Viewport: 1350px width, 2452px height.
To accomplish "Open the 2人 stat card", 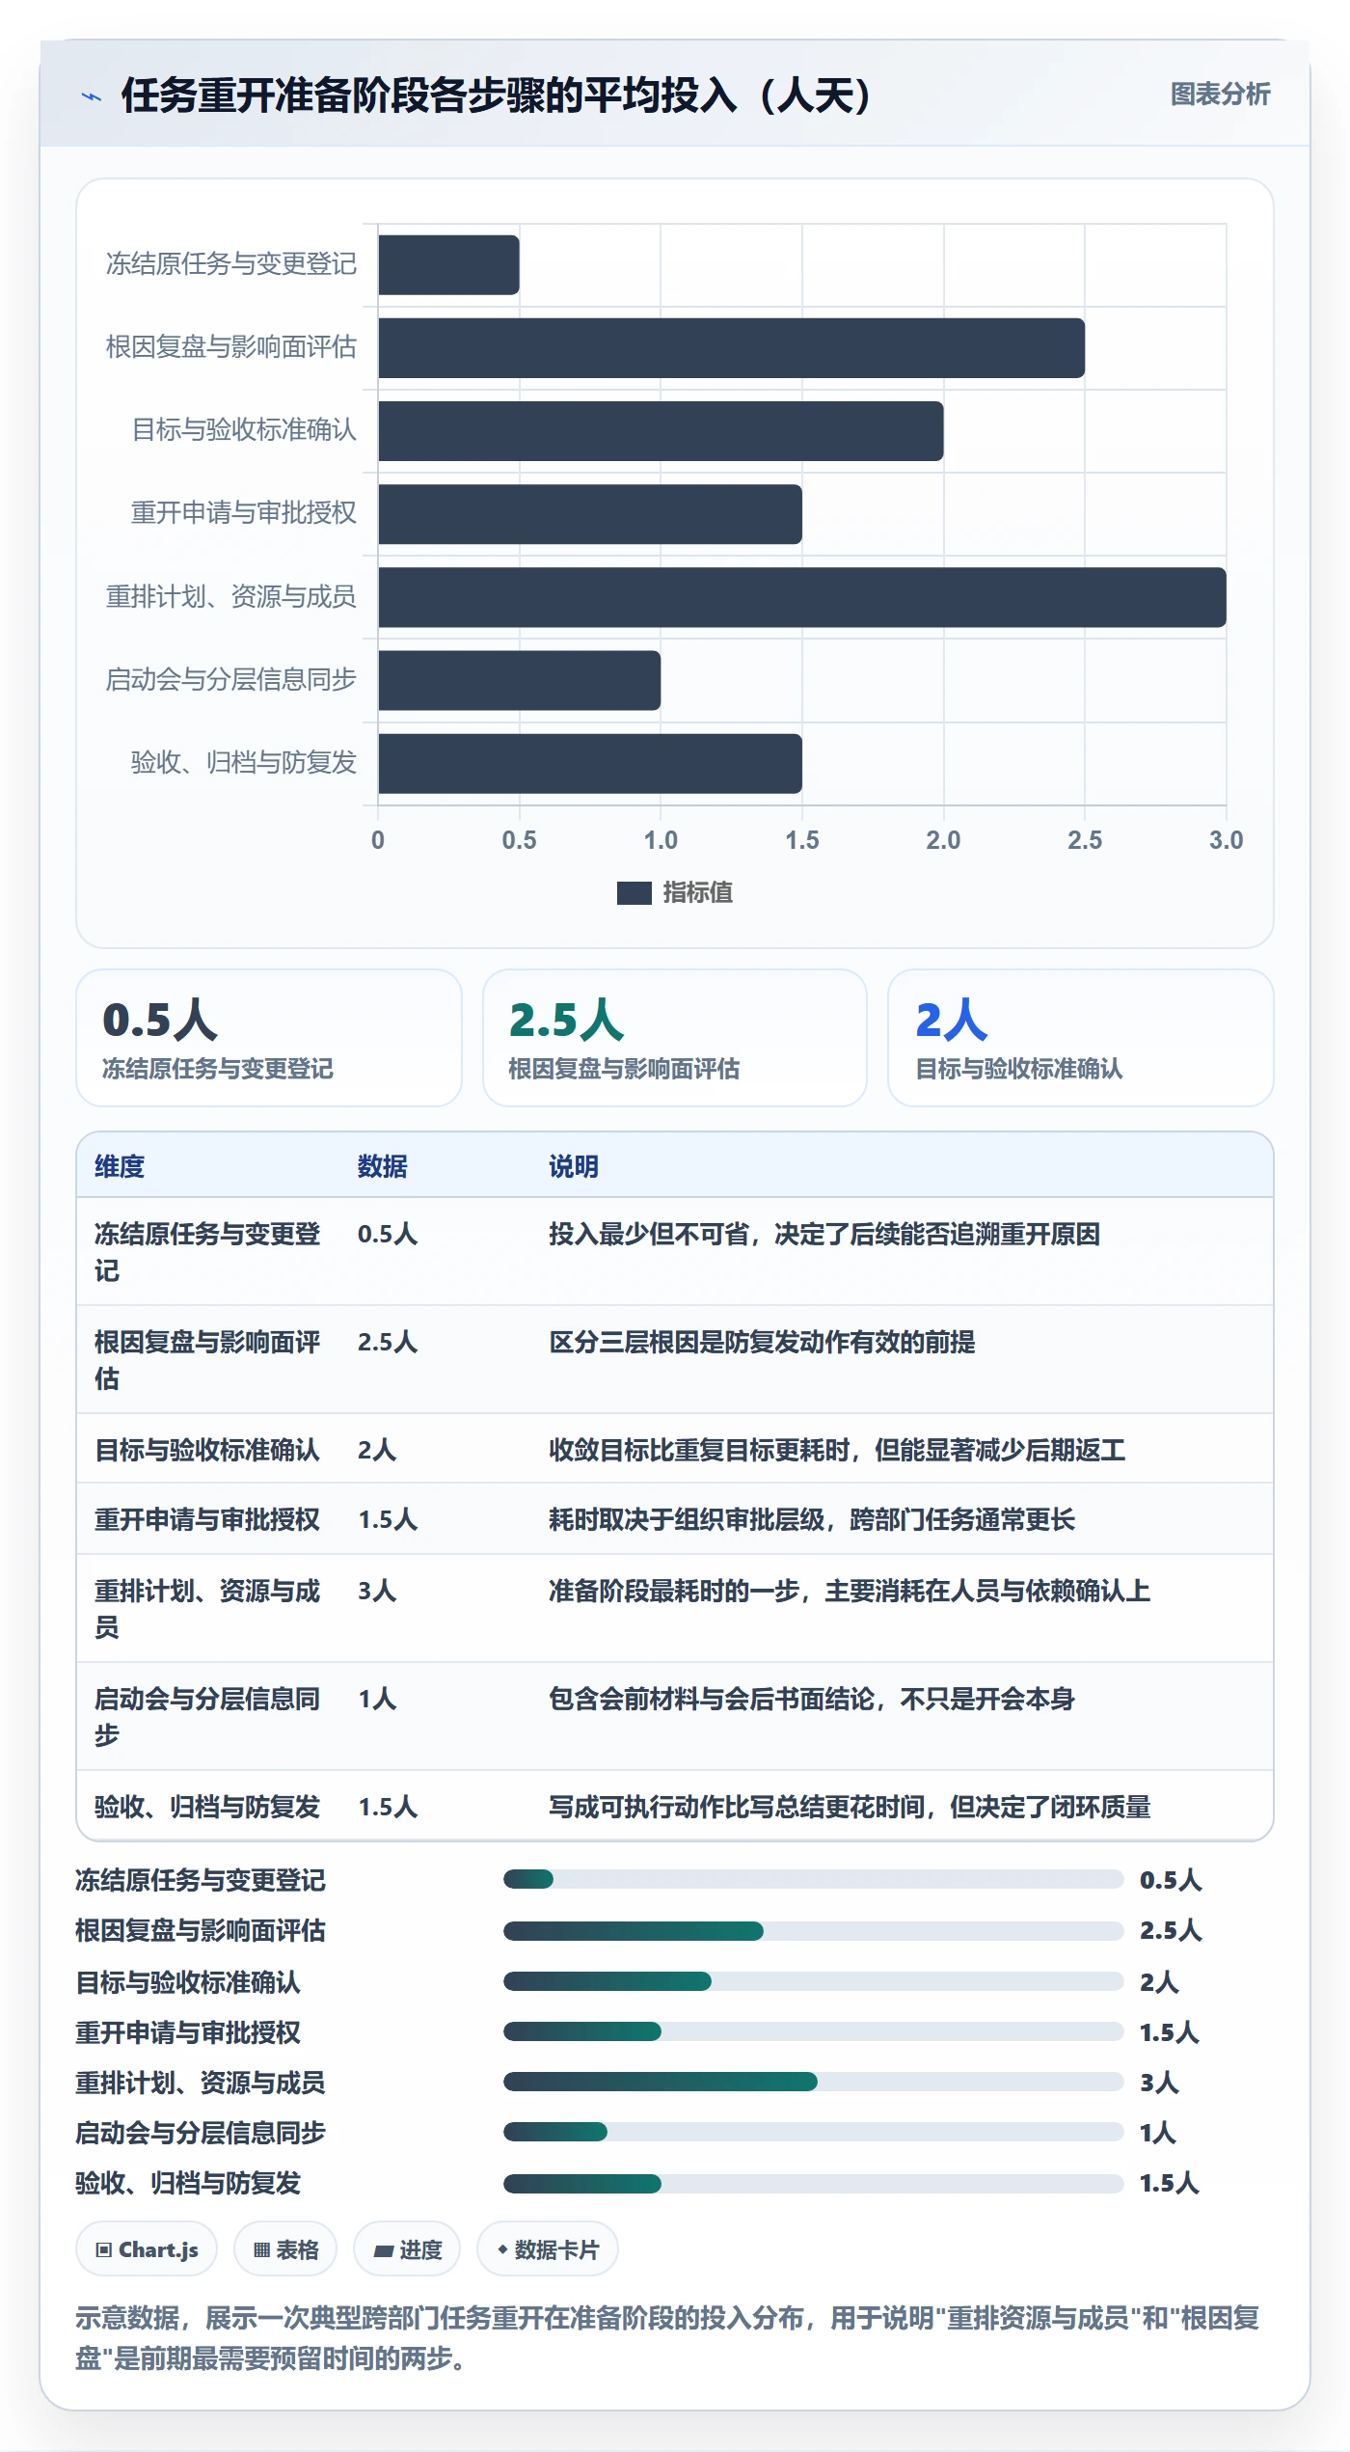I will click(x=1081, y=1038).
